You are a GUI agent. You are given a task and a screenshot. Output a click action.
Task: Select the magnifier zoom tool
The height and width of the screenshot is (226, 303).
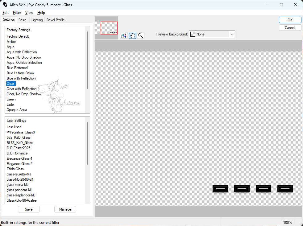coord(141,36)
